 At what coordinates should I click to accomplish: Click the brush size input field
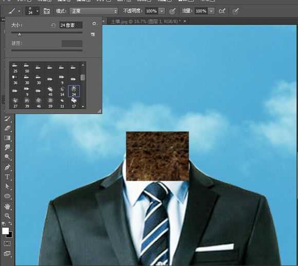(x=71, y=25)
